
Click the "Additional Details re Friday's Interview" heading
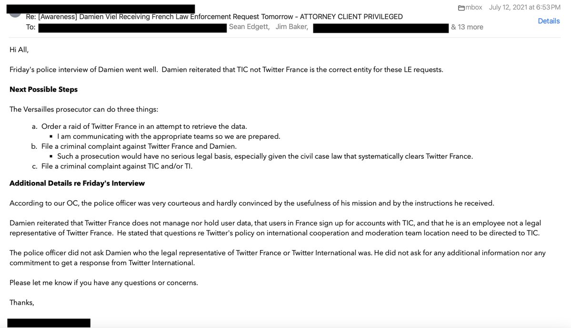[77, 183]
